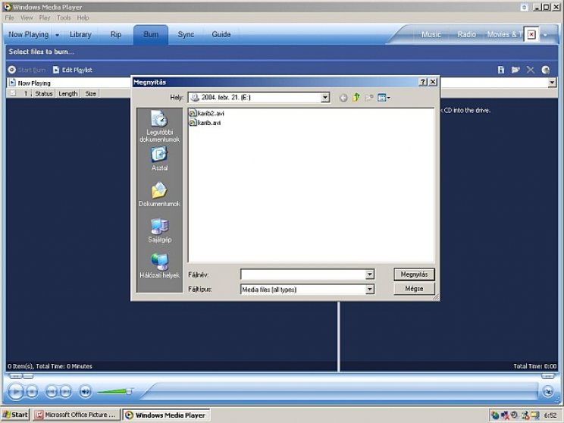564x423 pixels.
Task: Open the Now Playing playlist dropdown
Action: tap(69, 83)
